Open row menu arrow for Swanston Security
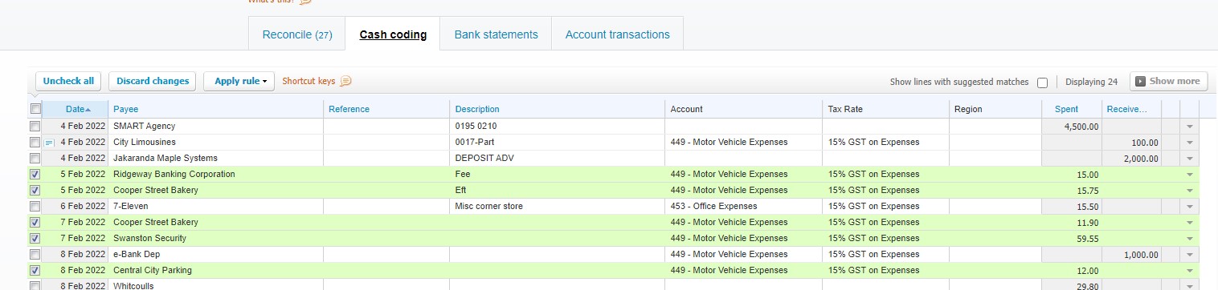This screenshot has width=1218, height=290. pyautogui.click(x=1190, y=239)
